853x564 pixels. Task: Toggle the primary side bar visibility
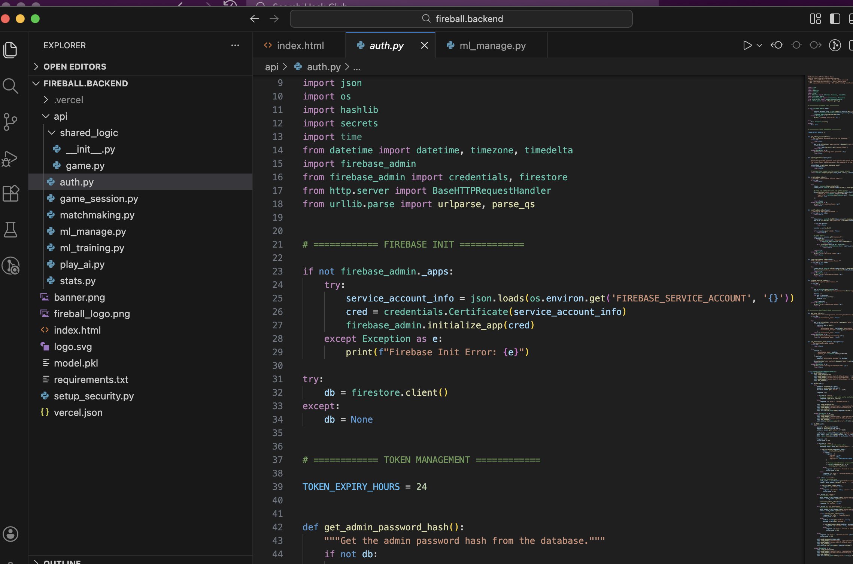[x=835, y=19]
